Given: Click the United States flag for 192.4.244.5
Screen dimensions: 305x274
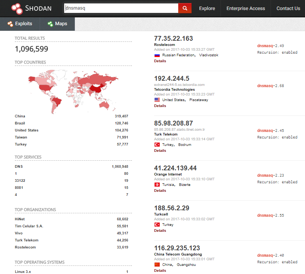Looking at the screenshot, I should coord(157,100).
